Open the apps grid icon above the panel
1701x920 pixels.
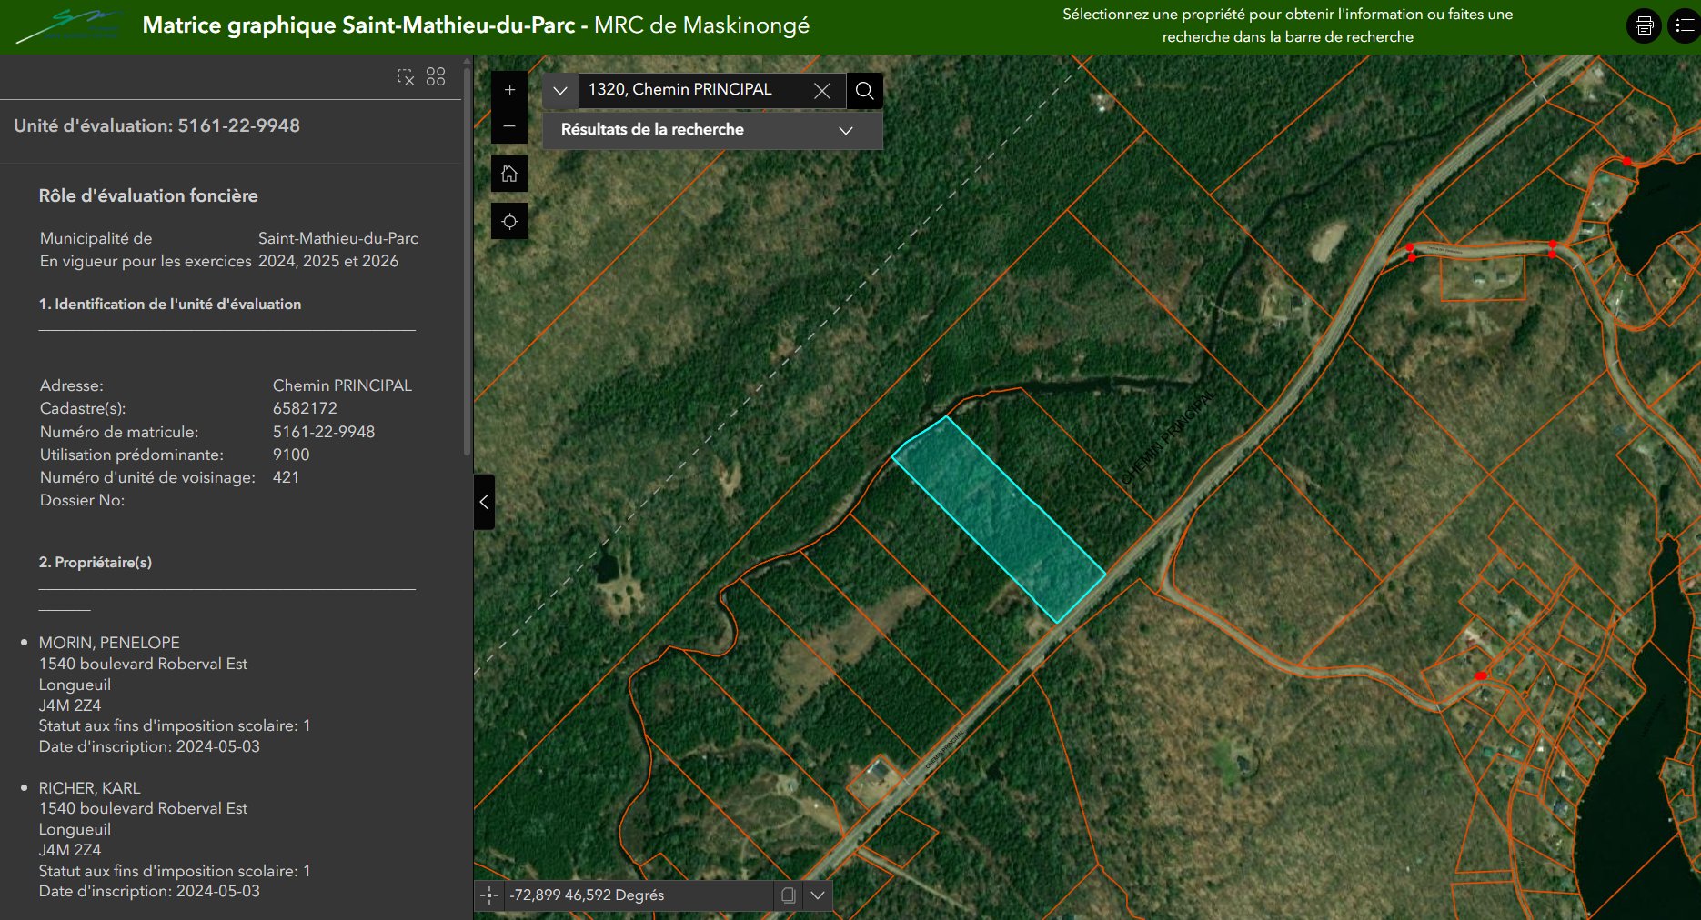coord(435,77)
